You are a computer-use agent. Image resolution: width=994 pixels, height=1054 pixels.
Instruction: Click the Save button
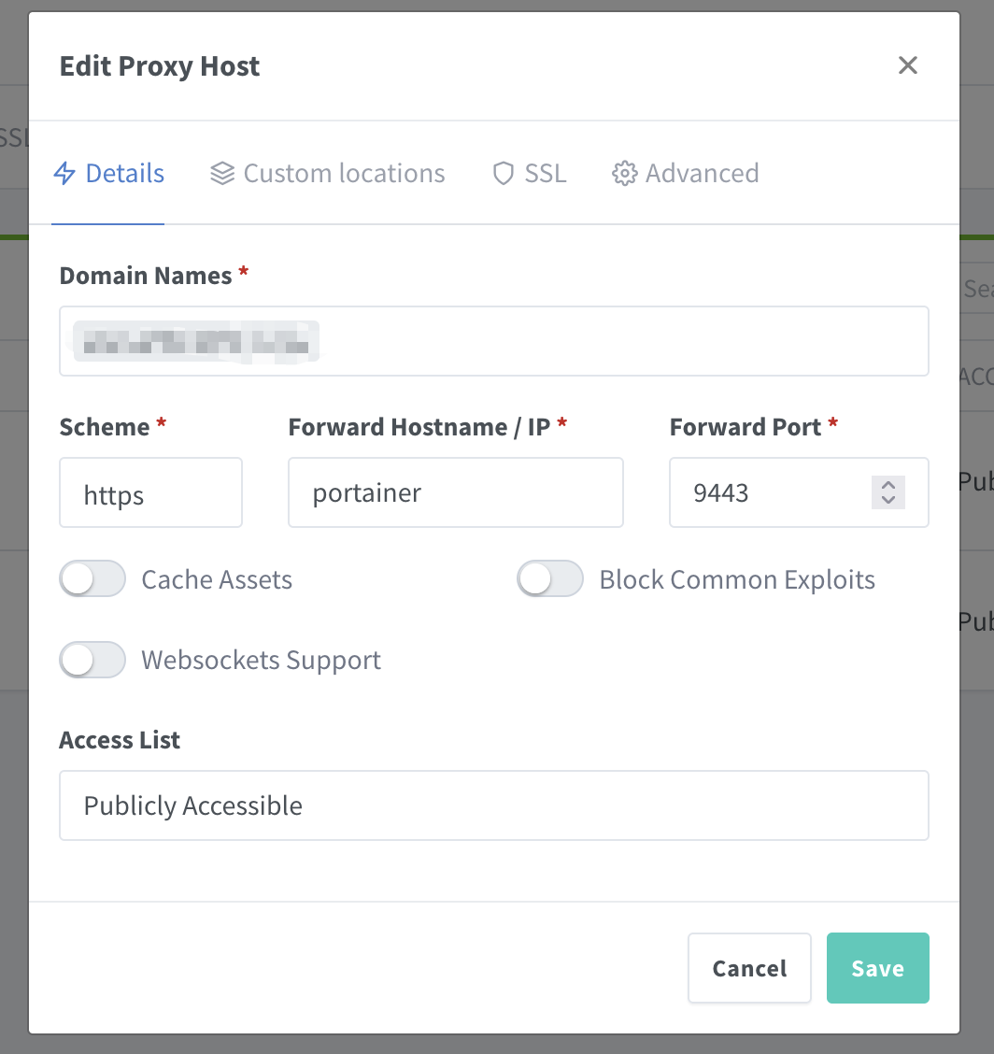click(x=878, y=968)
